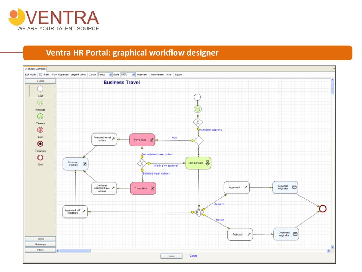Pick the Terminate event icon in palette
The width and height of the screenshot is (362, 272).
[x=40, y=144]
